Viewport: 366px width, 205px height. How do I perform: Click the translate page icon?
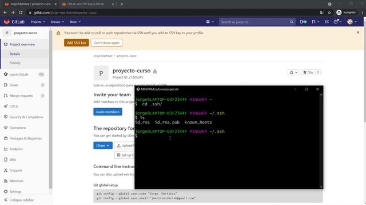[321, 13]
